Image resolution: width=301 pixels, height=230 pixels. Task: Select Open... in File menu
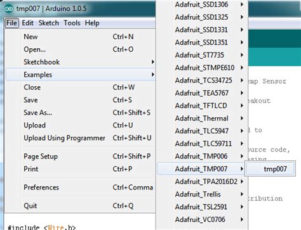81,49
